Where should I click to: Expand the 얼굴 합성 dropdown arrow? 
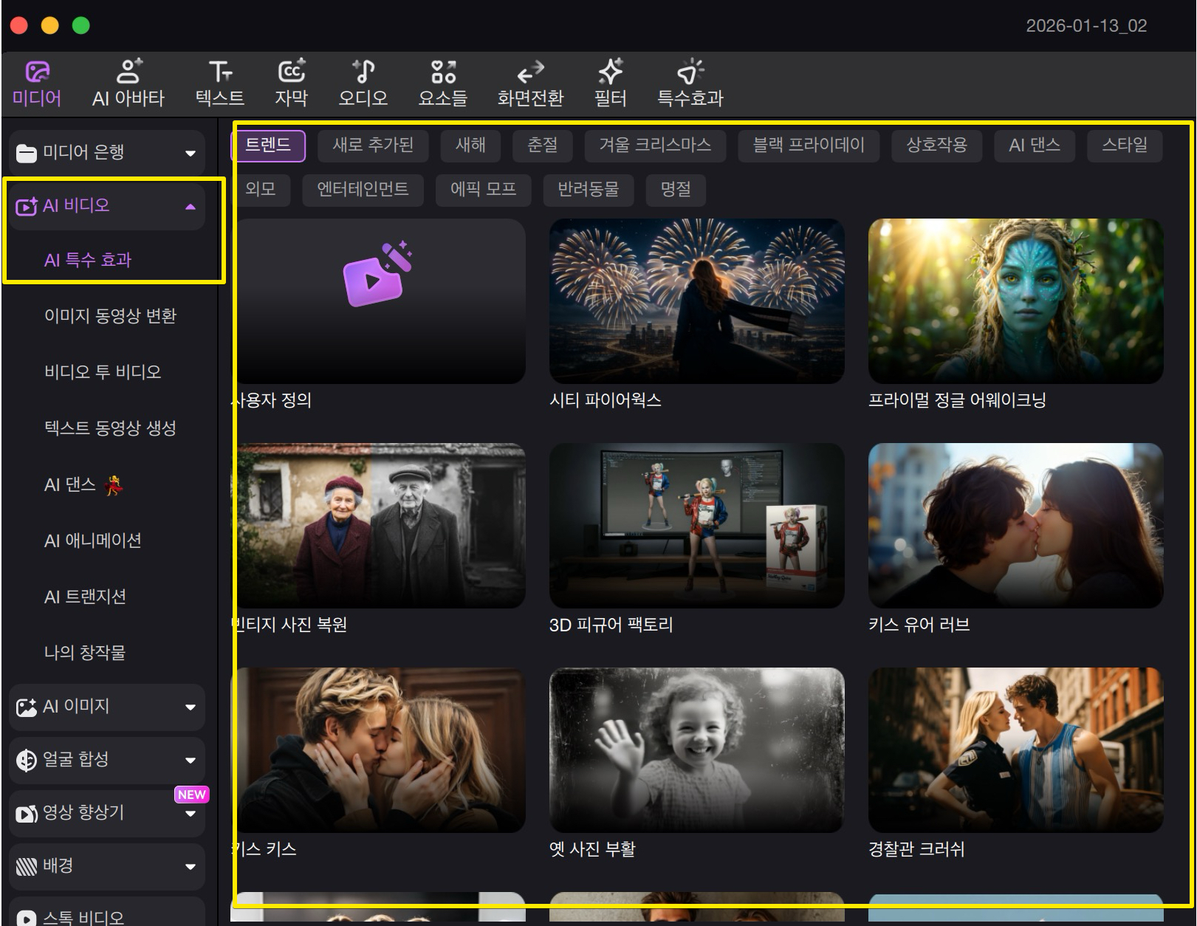191,761
